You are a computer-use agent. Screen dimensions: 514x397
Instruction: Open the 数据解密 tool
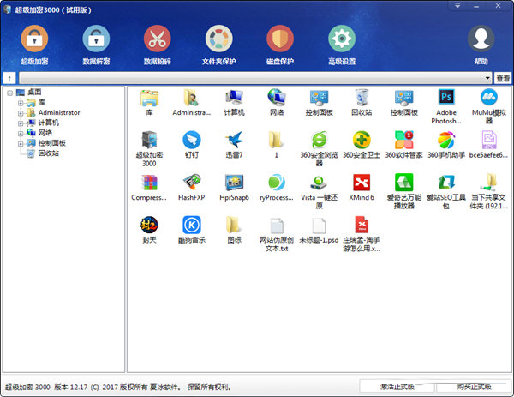[x=97, y=39]
